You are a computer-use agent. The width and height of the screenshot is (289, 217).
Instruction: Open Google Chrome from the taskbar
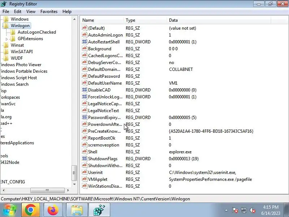[x=31, y=210]
